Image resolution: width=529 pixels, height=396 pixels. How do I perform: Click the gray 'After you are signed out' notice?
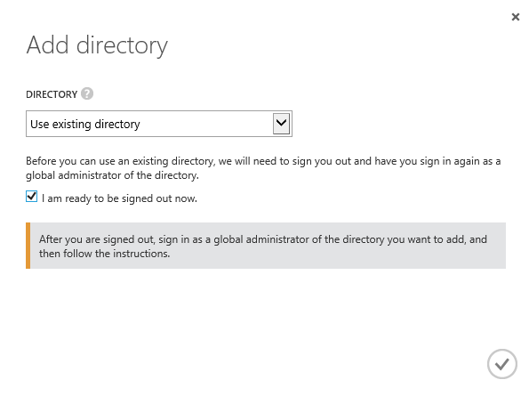[x=266, y=246]
